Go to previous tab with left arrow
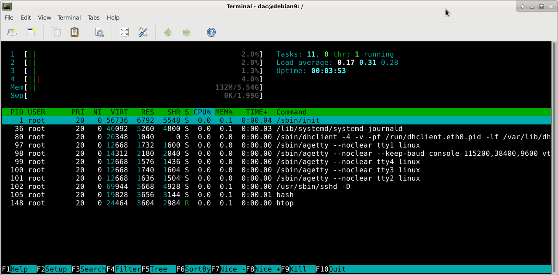This screenshot has height=275, width=558. coord(168,32)
